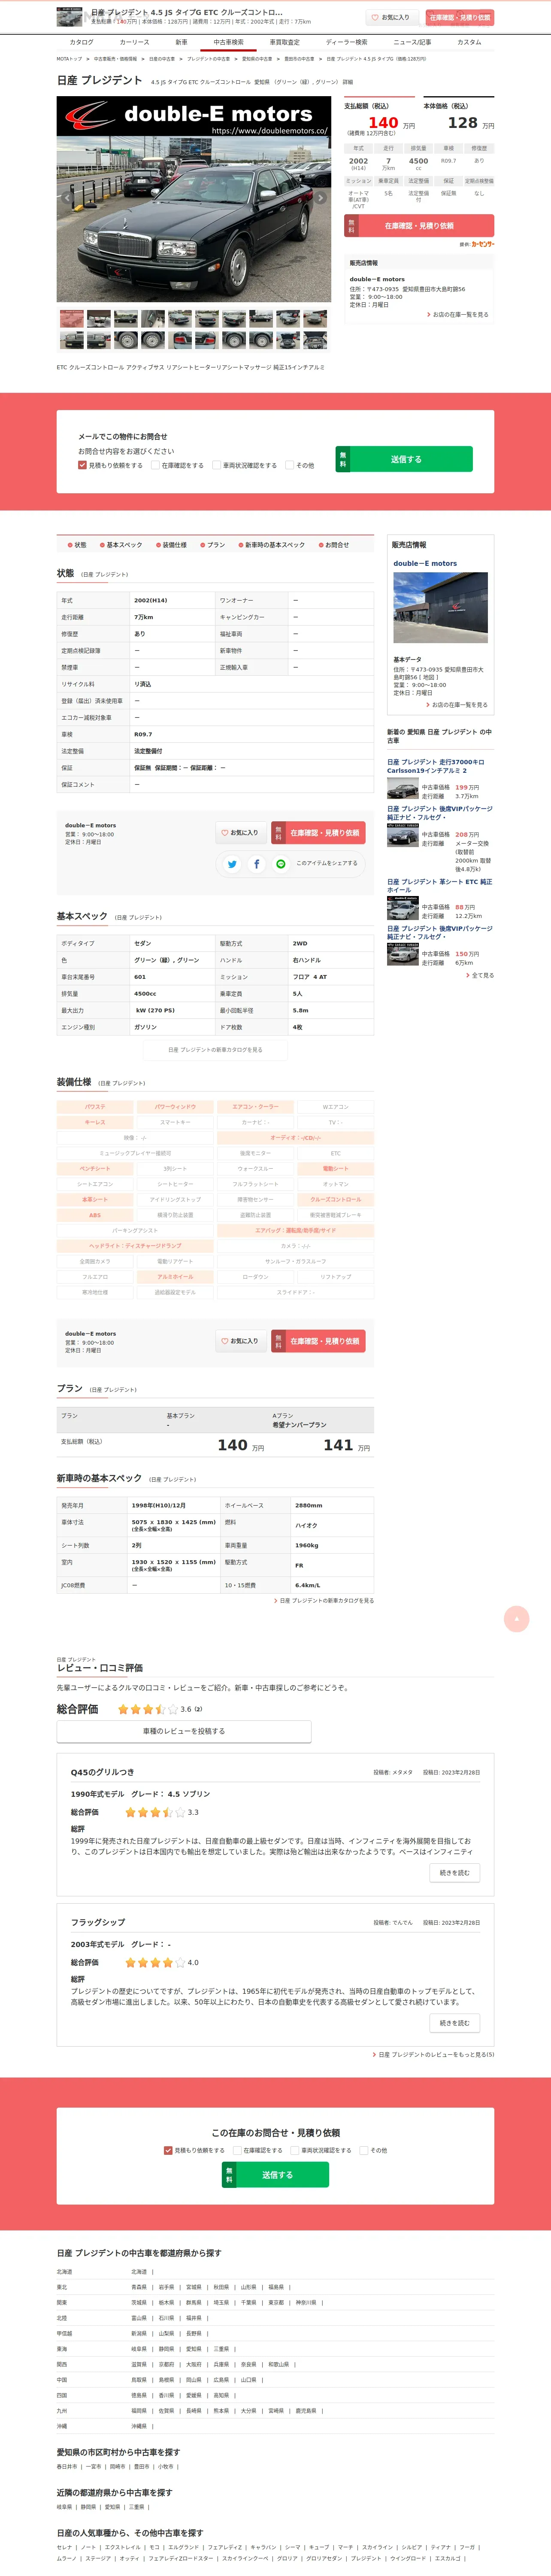Uncheck 見積もり依頼をする in the bottom inquiry form

point(168,2150)
